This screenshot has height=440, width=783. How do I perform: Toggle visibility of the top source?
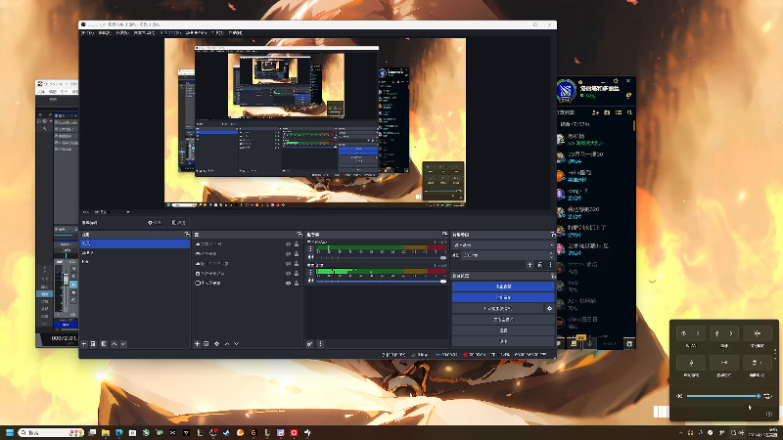pos(288,244)
